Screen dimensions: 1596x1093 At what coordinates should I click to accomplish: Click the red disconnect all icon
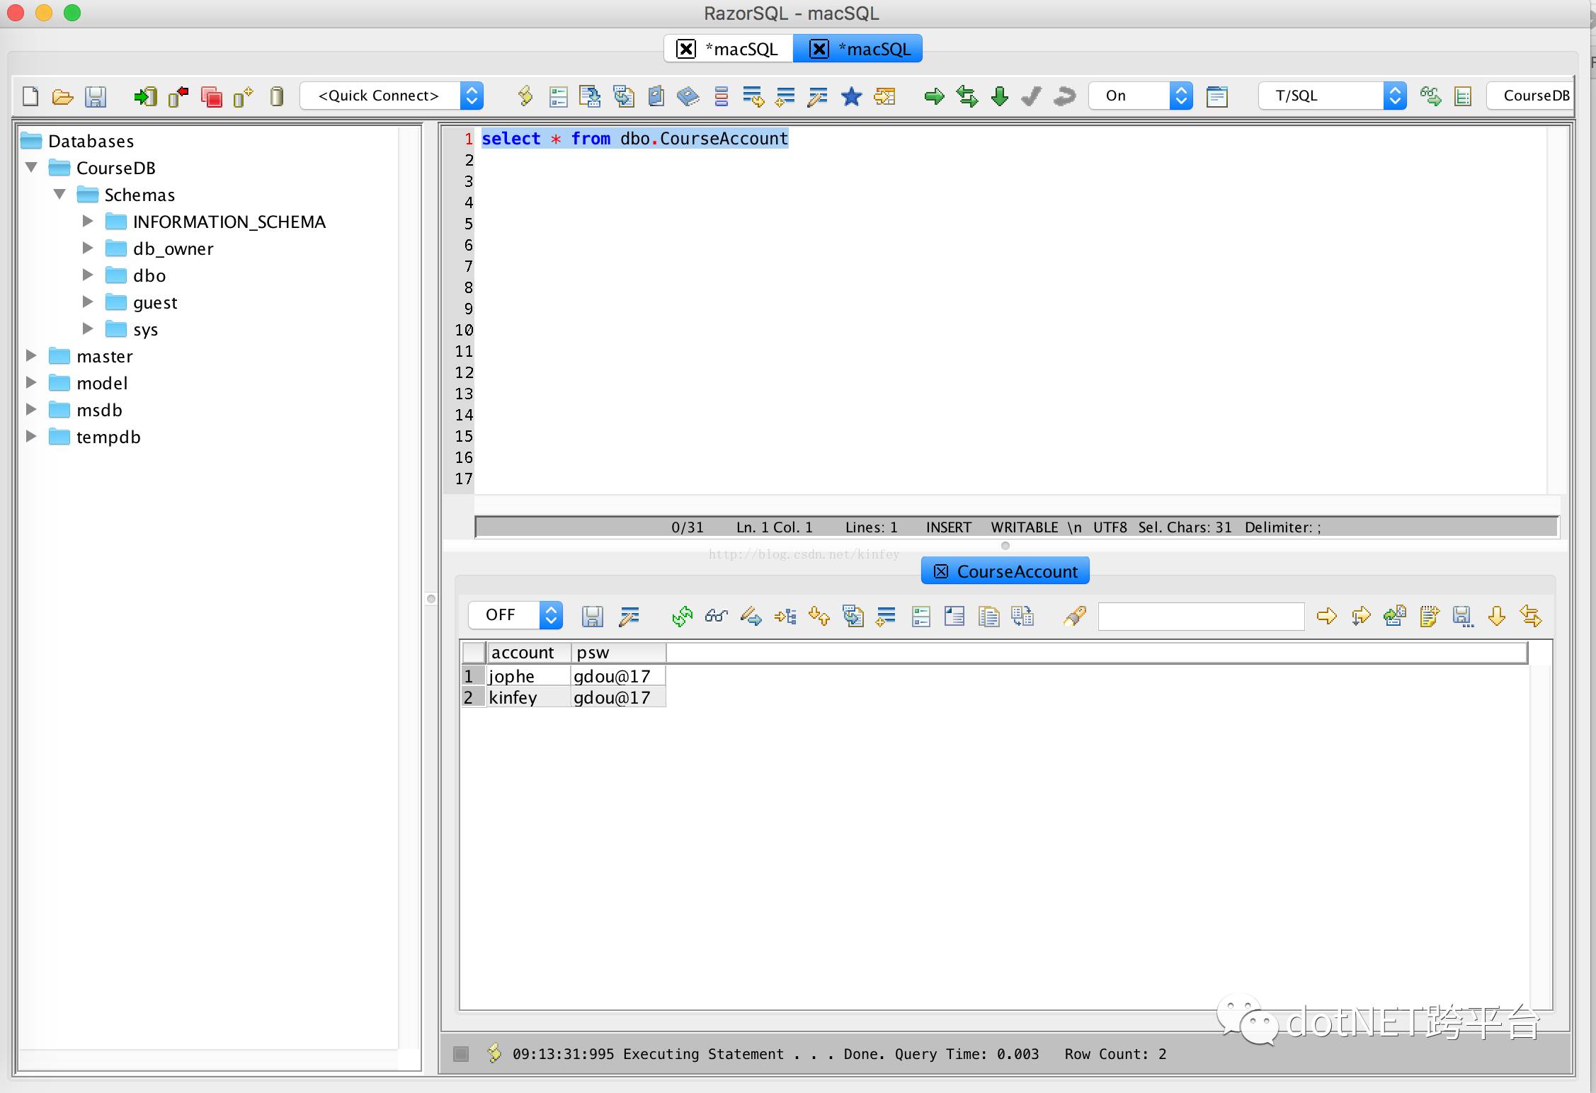[x=211, y=96]
